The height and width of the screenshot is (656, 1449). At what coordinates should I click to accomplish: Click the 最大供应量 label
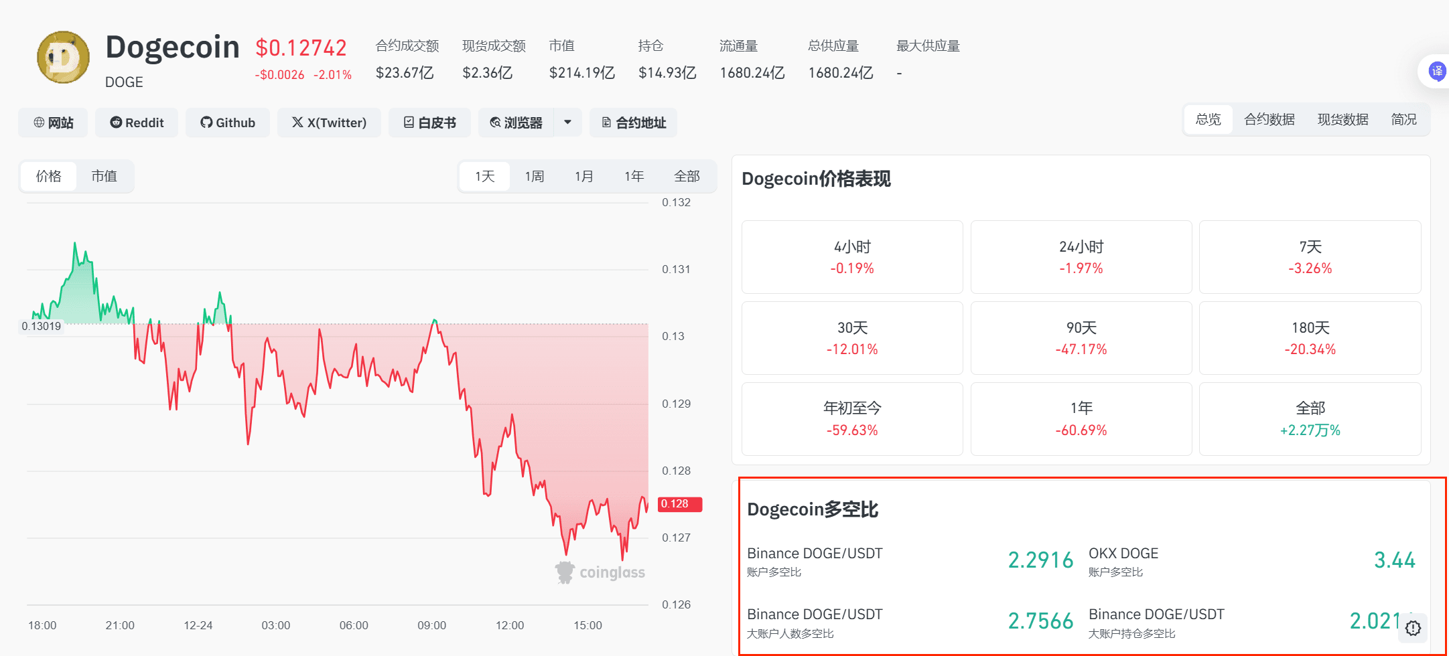(x=928, y=46)
